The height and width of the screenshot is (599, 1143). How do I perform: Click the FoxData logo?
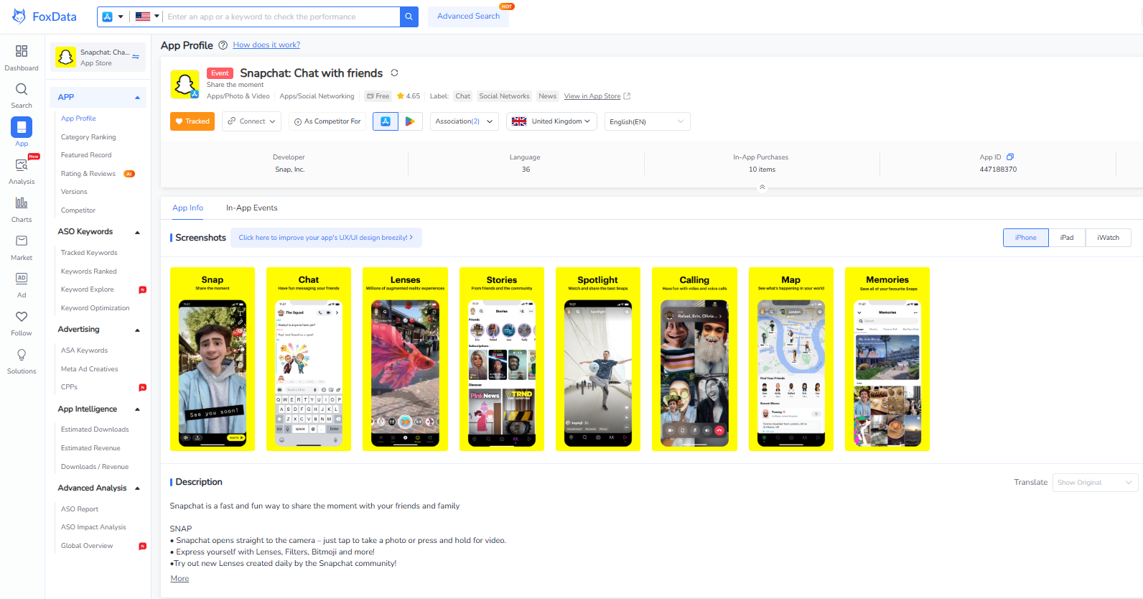45,17
